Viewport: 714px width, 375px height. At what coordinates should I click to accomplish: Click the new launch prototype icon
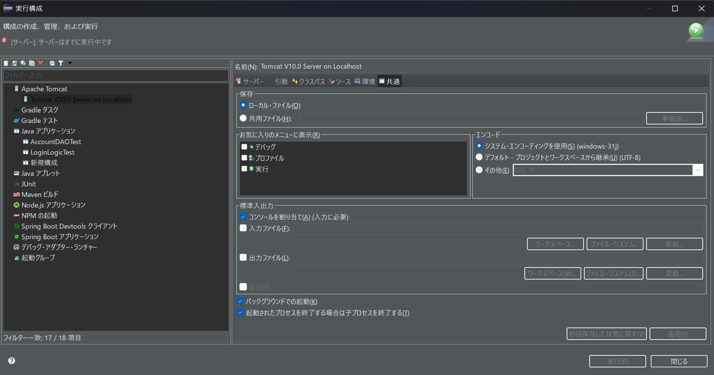pos(15,63)
